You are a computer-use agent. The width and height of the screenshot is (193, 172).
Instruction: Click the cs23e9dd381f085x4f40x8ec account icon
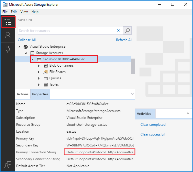point(39,59)
